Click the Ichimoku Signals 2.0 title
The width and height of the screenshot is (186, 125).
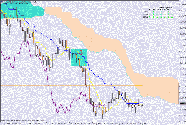tap(166, 8)
